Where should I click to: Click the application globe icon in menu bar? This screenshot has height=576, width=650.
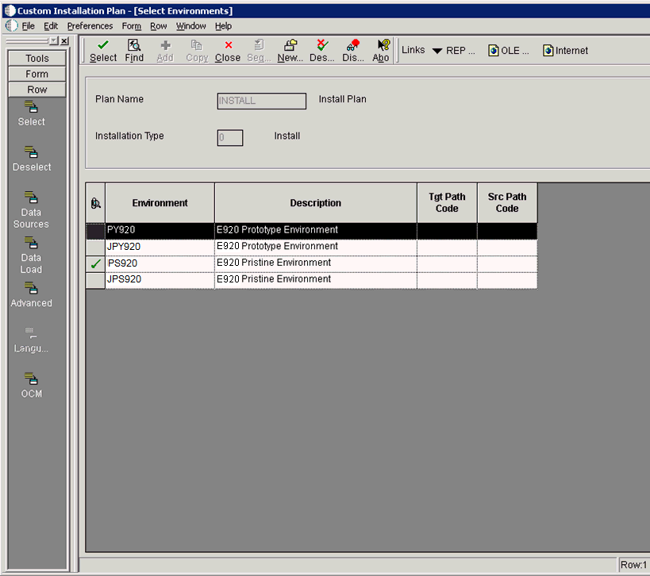pos(12,25)
